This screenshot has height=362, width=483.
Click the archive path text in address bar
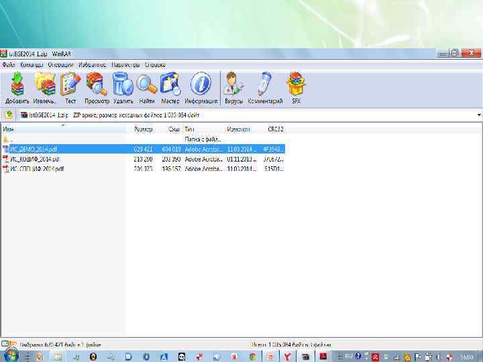[114, 115]
